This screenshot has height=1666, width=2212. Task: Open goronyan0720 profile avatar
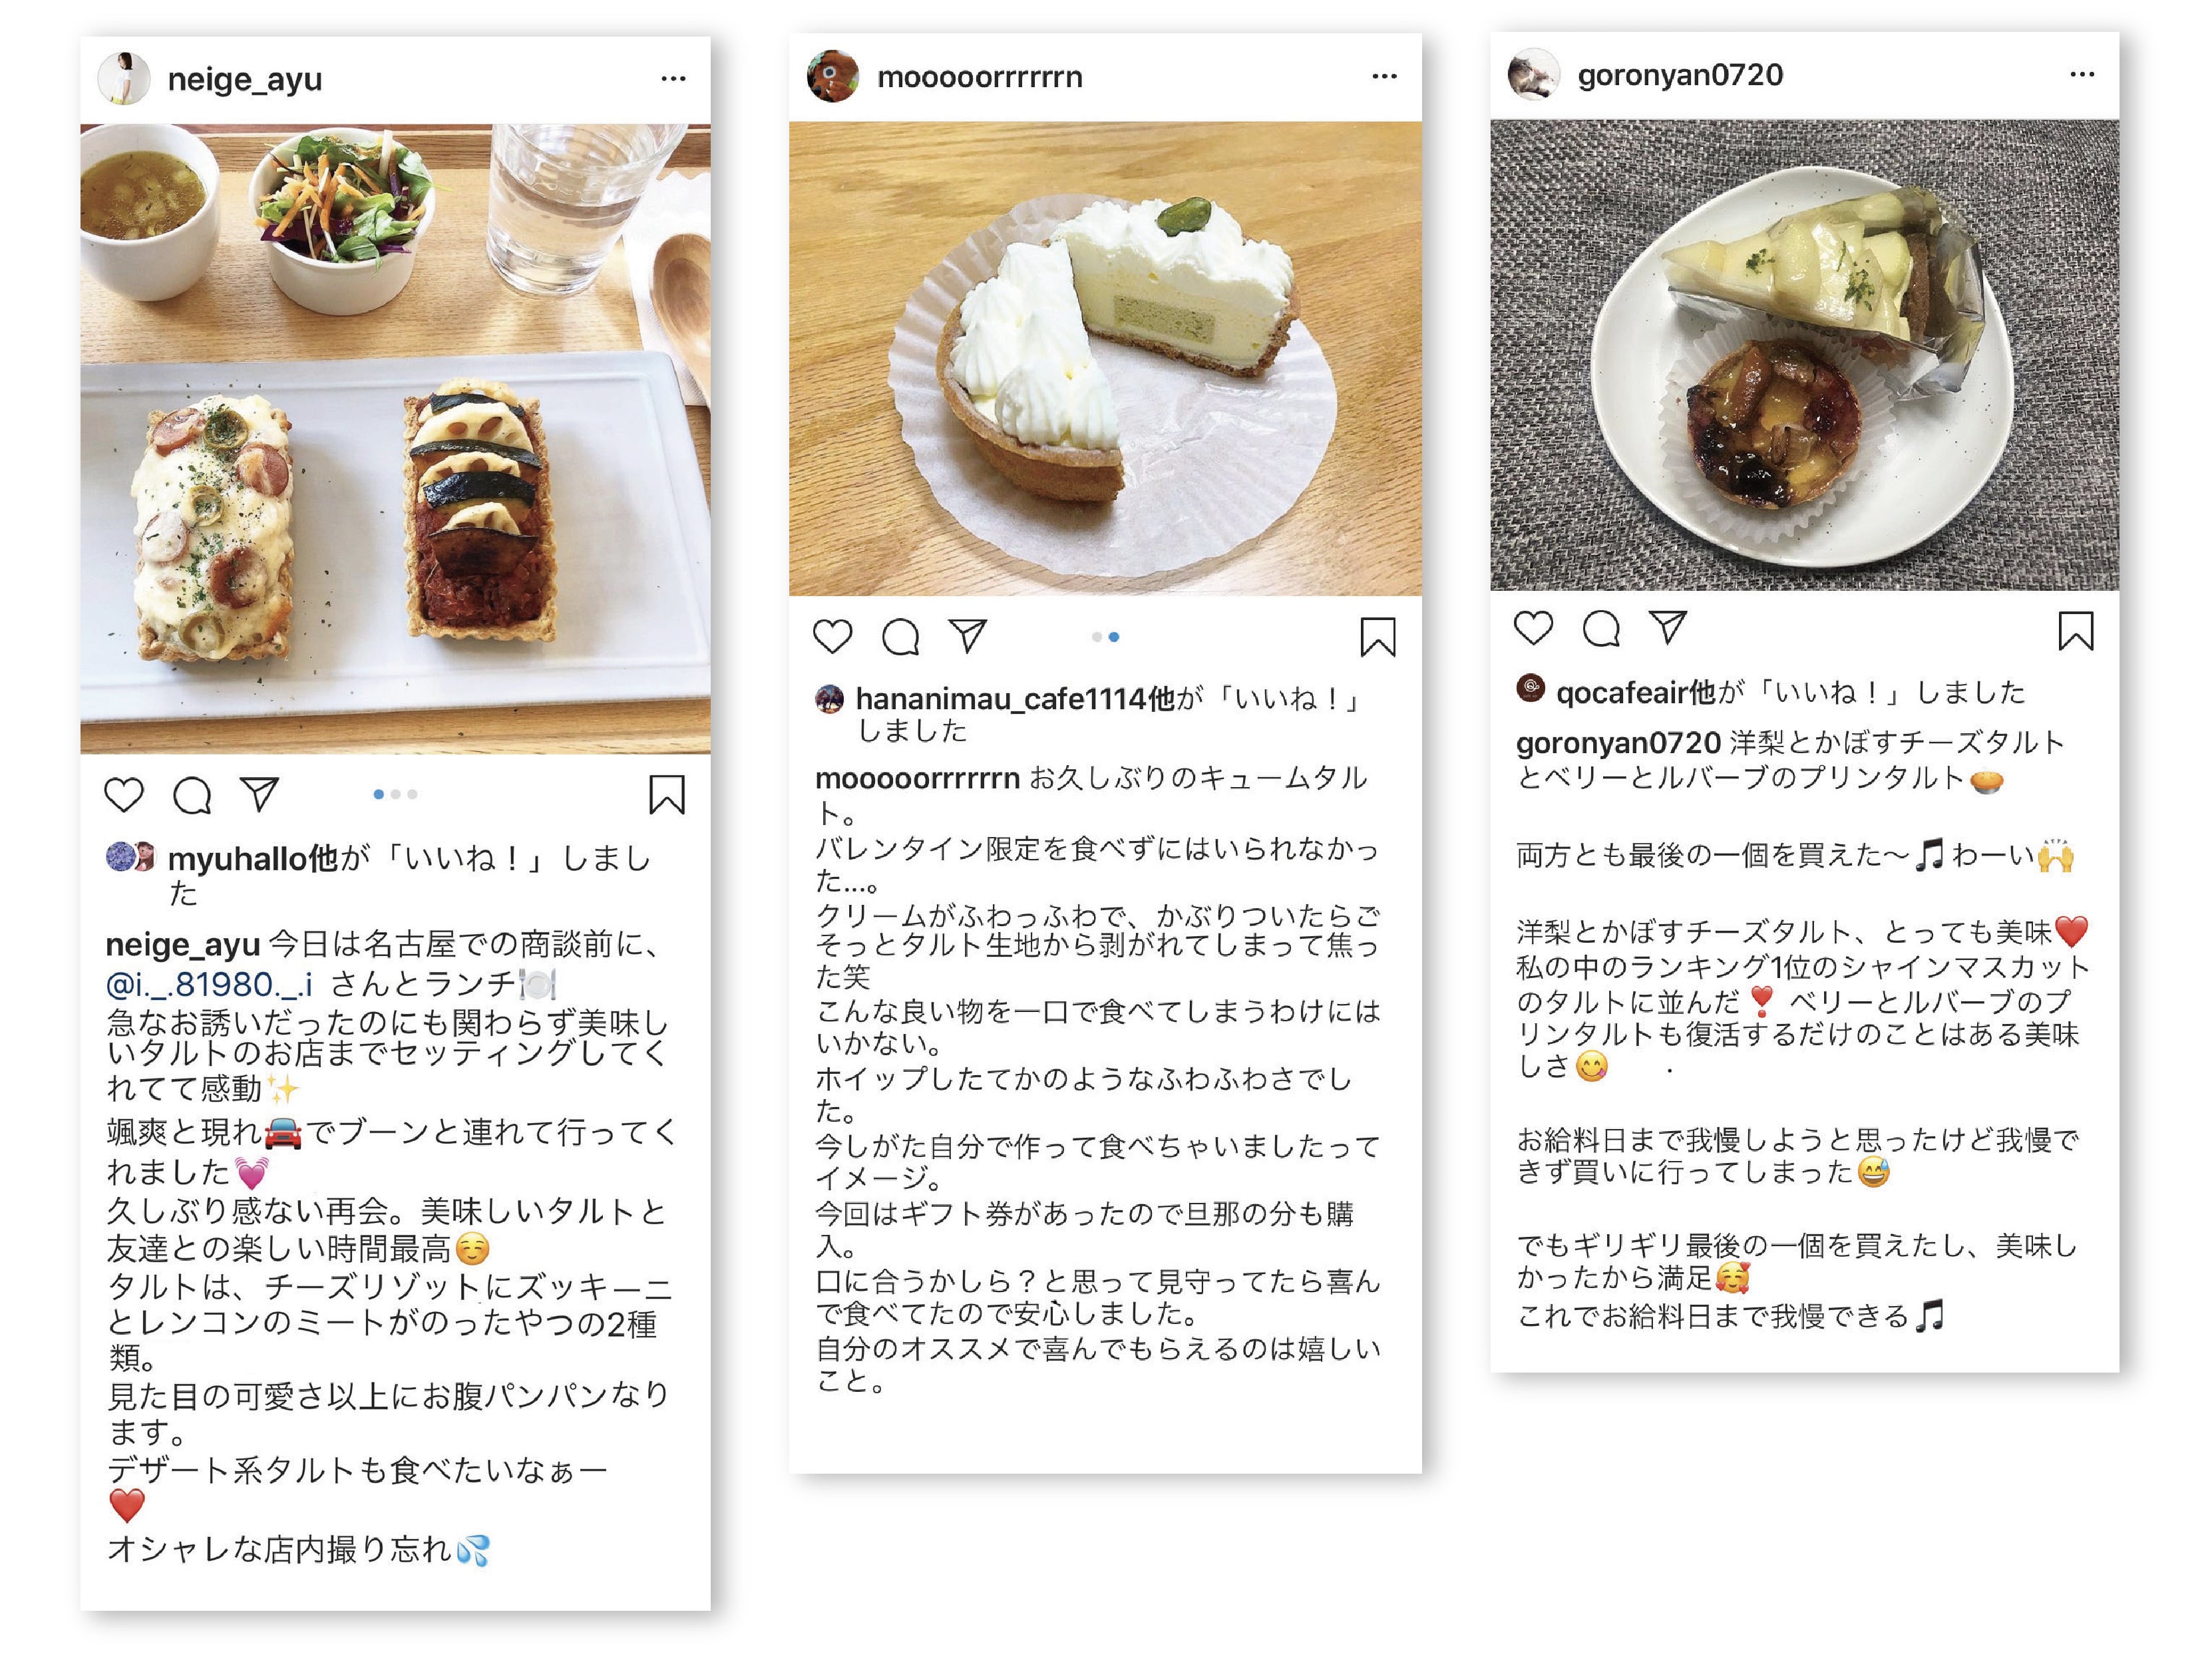pos(1534,75)
